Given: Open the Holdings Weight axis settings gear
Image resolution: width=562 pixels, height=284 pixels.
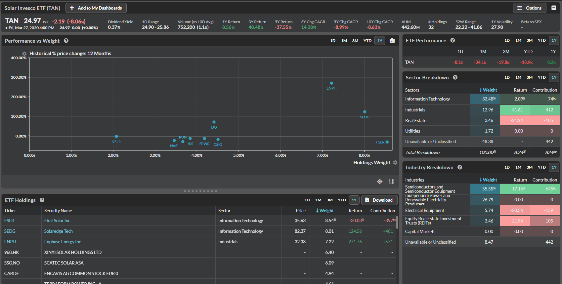Looking at the screenshot, I should point(395,163).
